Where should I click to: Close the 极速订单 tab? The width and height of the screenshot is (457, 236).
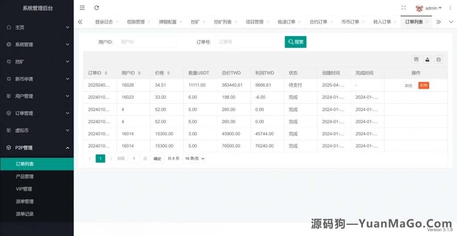click(x=299, y=22)
